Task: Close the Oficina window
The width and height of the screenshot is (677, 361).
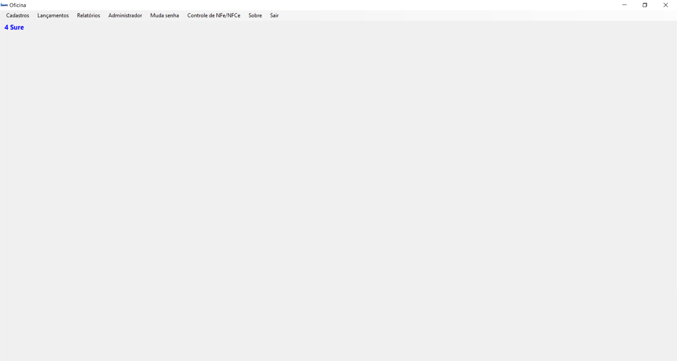Action: 666,5
